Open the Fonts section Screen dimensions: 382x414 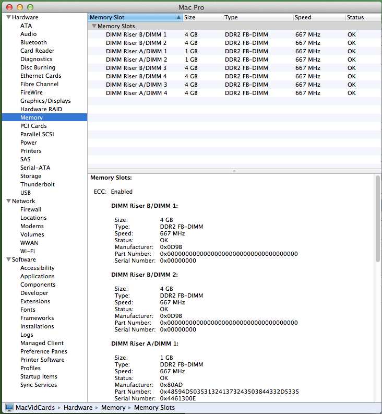[28, 310]
